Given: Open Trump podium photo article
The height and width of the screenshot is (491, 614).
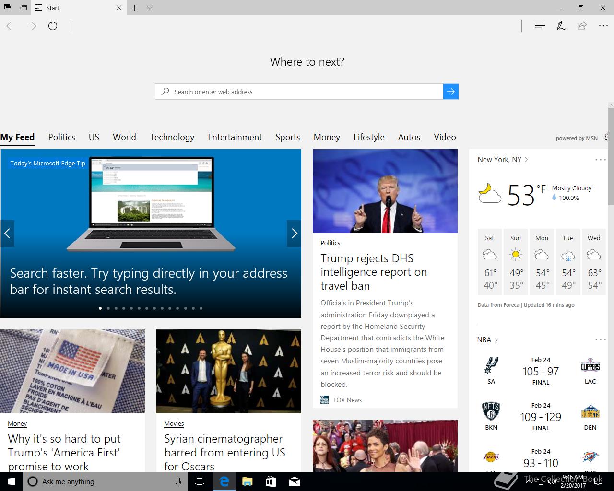Looking at the screenshot, I should tap(385, 191).
